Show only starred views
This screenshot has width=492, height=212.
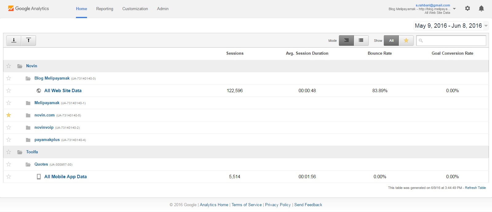coord(406,40)
